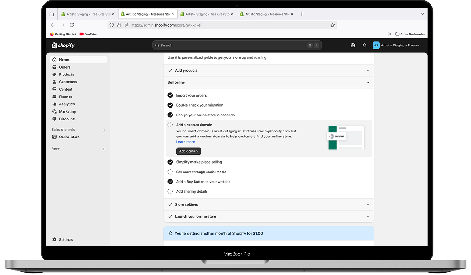Click the browser forward arrow
Viewport: 471px width, 275px height.
coord(62,25)
